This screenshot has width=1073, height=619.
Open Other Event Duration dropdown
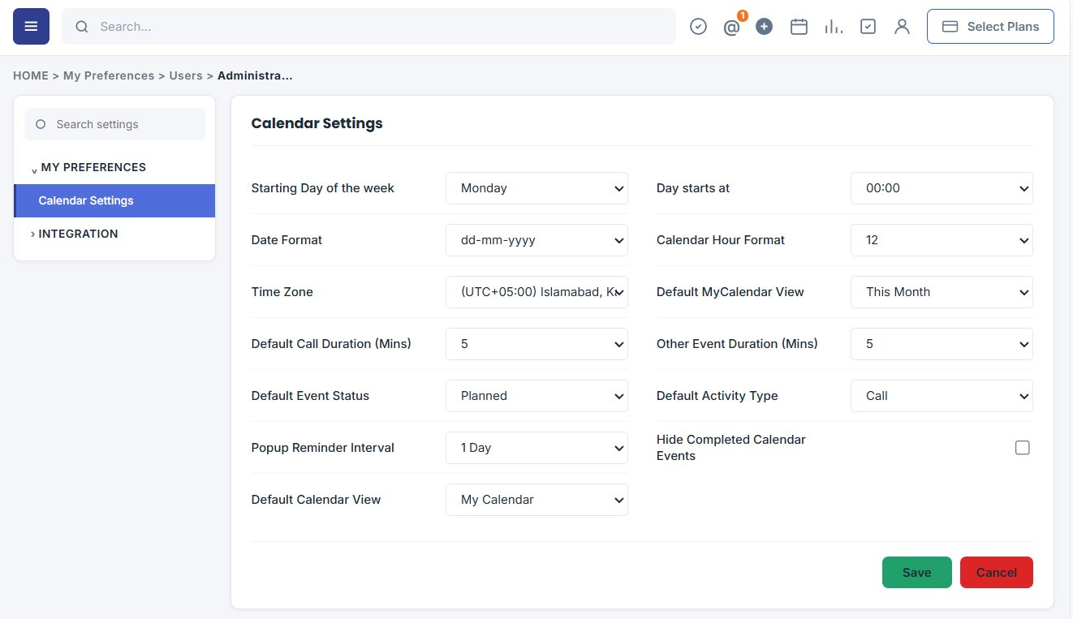coord(942,344)
